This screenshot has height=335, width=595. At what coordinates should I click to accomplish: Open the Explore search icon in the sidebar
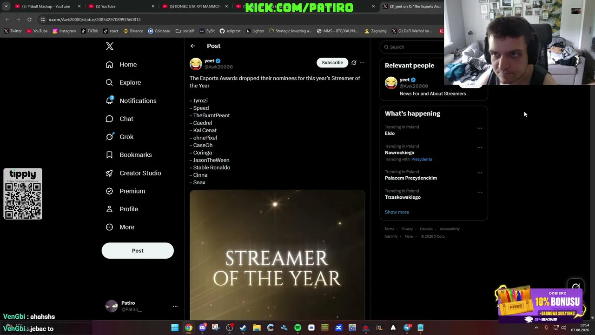[109, 82]
